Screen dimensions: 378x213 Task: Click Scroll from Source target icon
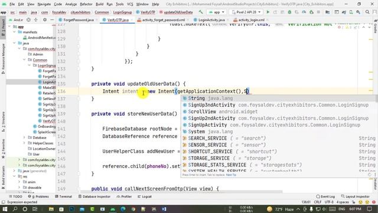28,20
